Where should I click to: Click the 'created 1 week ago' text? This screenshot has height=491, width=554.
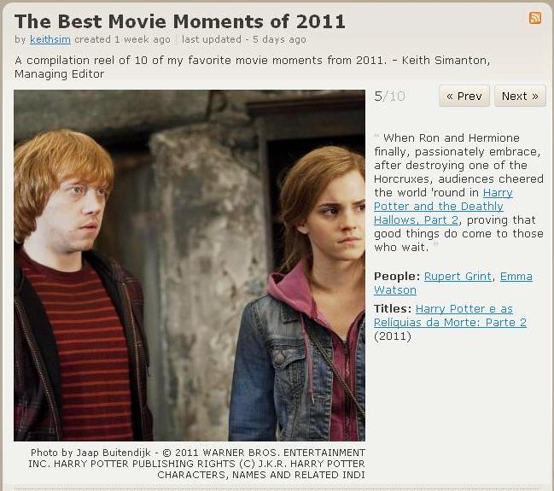(x=122, y=39)
